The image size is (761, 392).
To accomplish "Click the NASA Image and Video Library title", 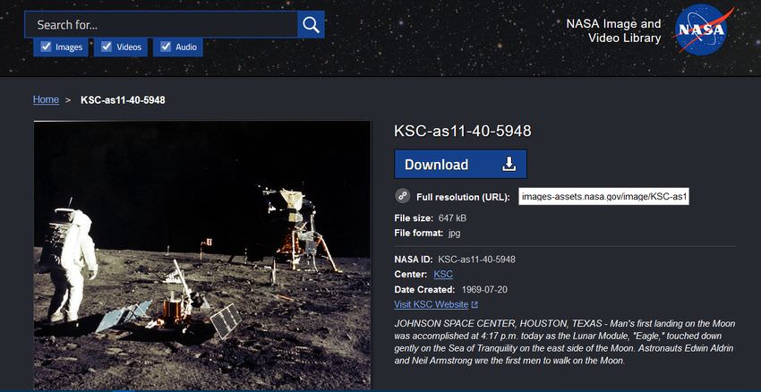I will point(613,30).
